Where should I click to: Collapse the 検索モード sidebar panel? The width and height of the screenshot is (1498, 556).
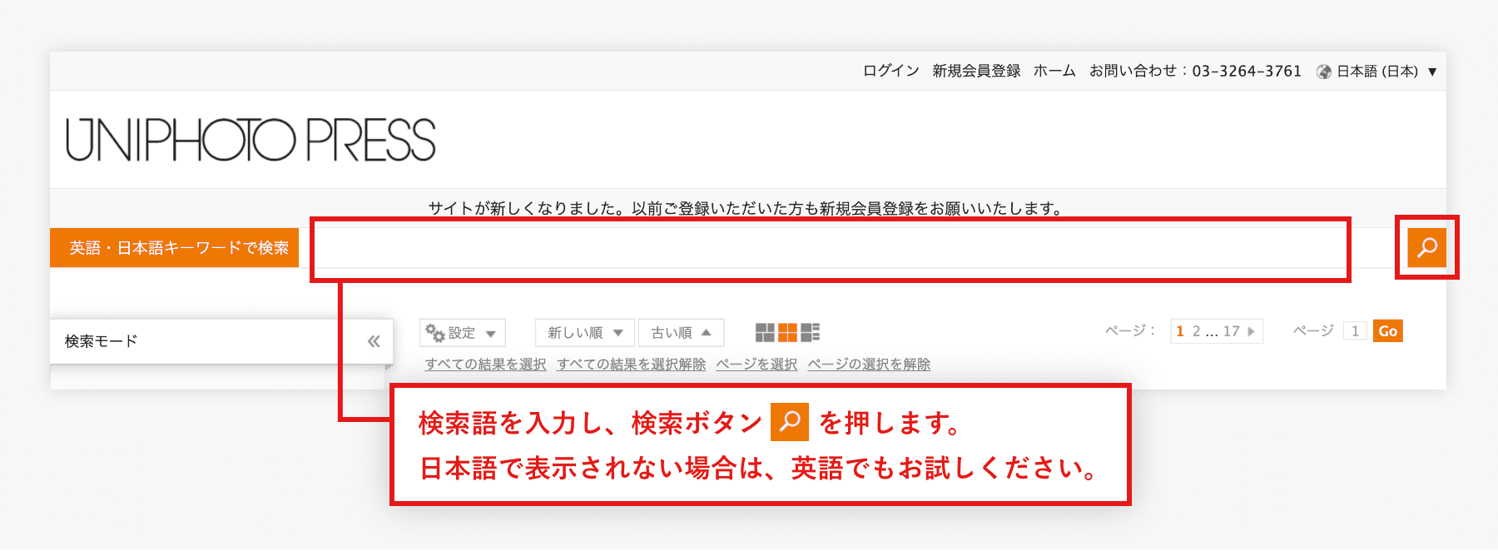(374, 341)
